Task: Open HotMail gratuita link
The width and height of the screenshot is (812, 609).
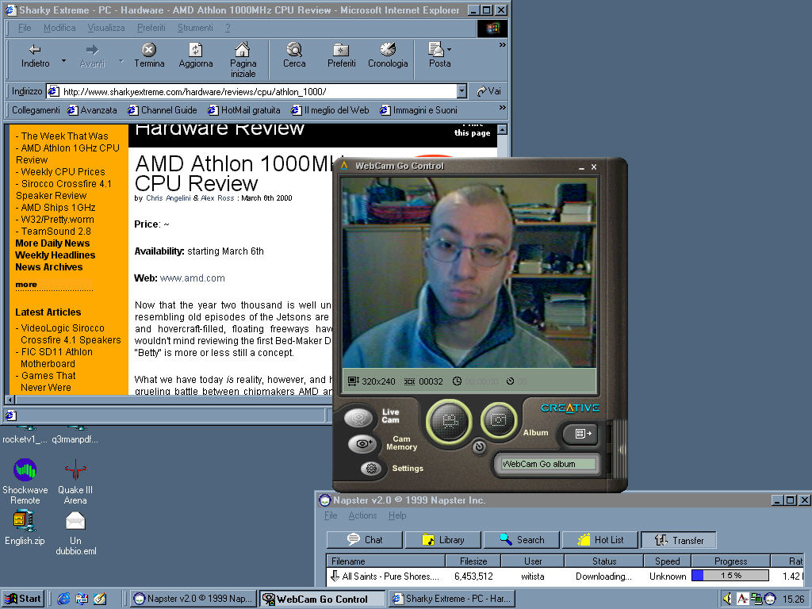Action: pyautogui.click(x=244, y=109)
